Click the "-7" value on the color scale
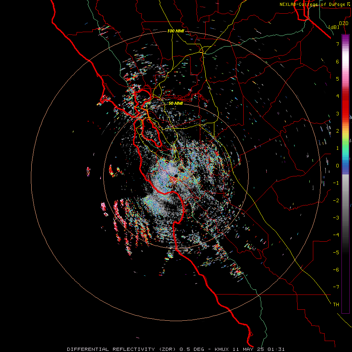The width and height of the screenshot is (352, 352). [x=336, y=287]
